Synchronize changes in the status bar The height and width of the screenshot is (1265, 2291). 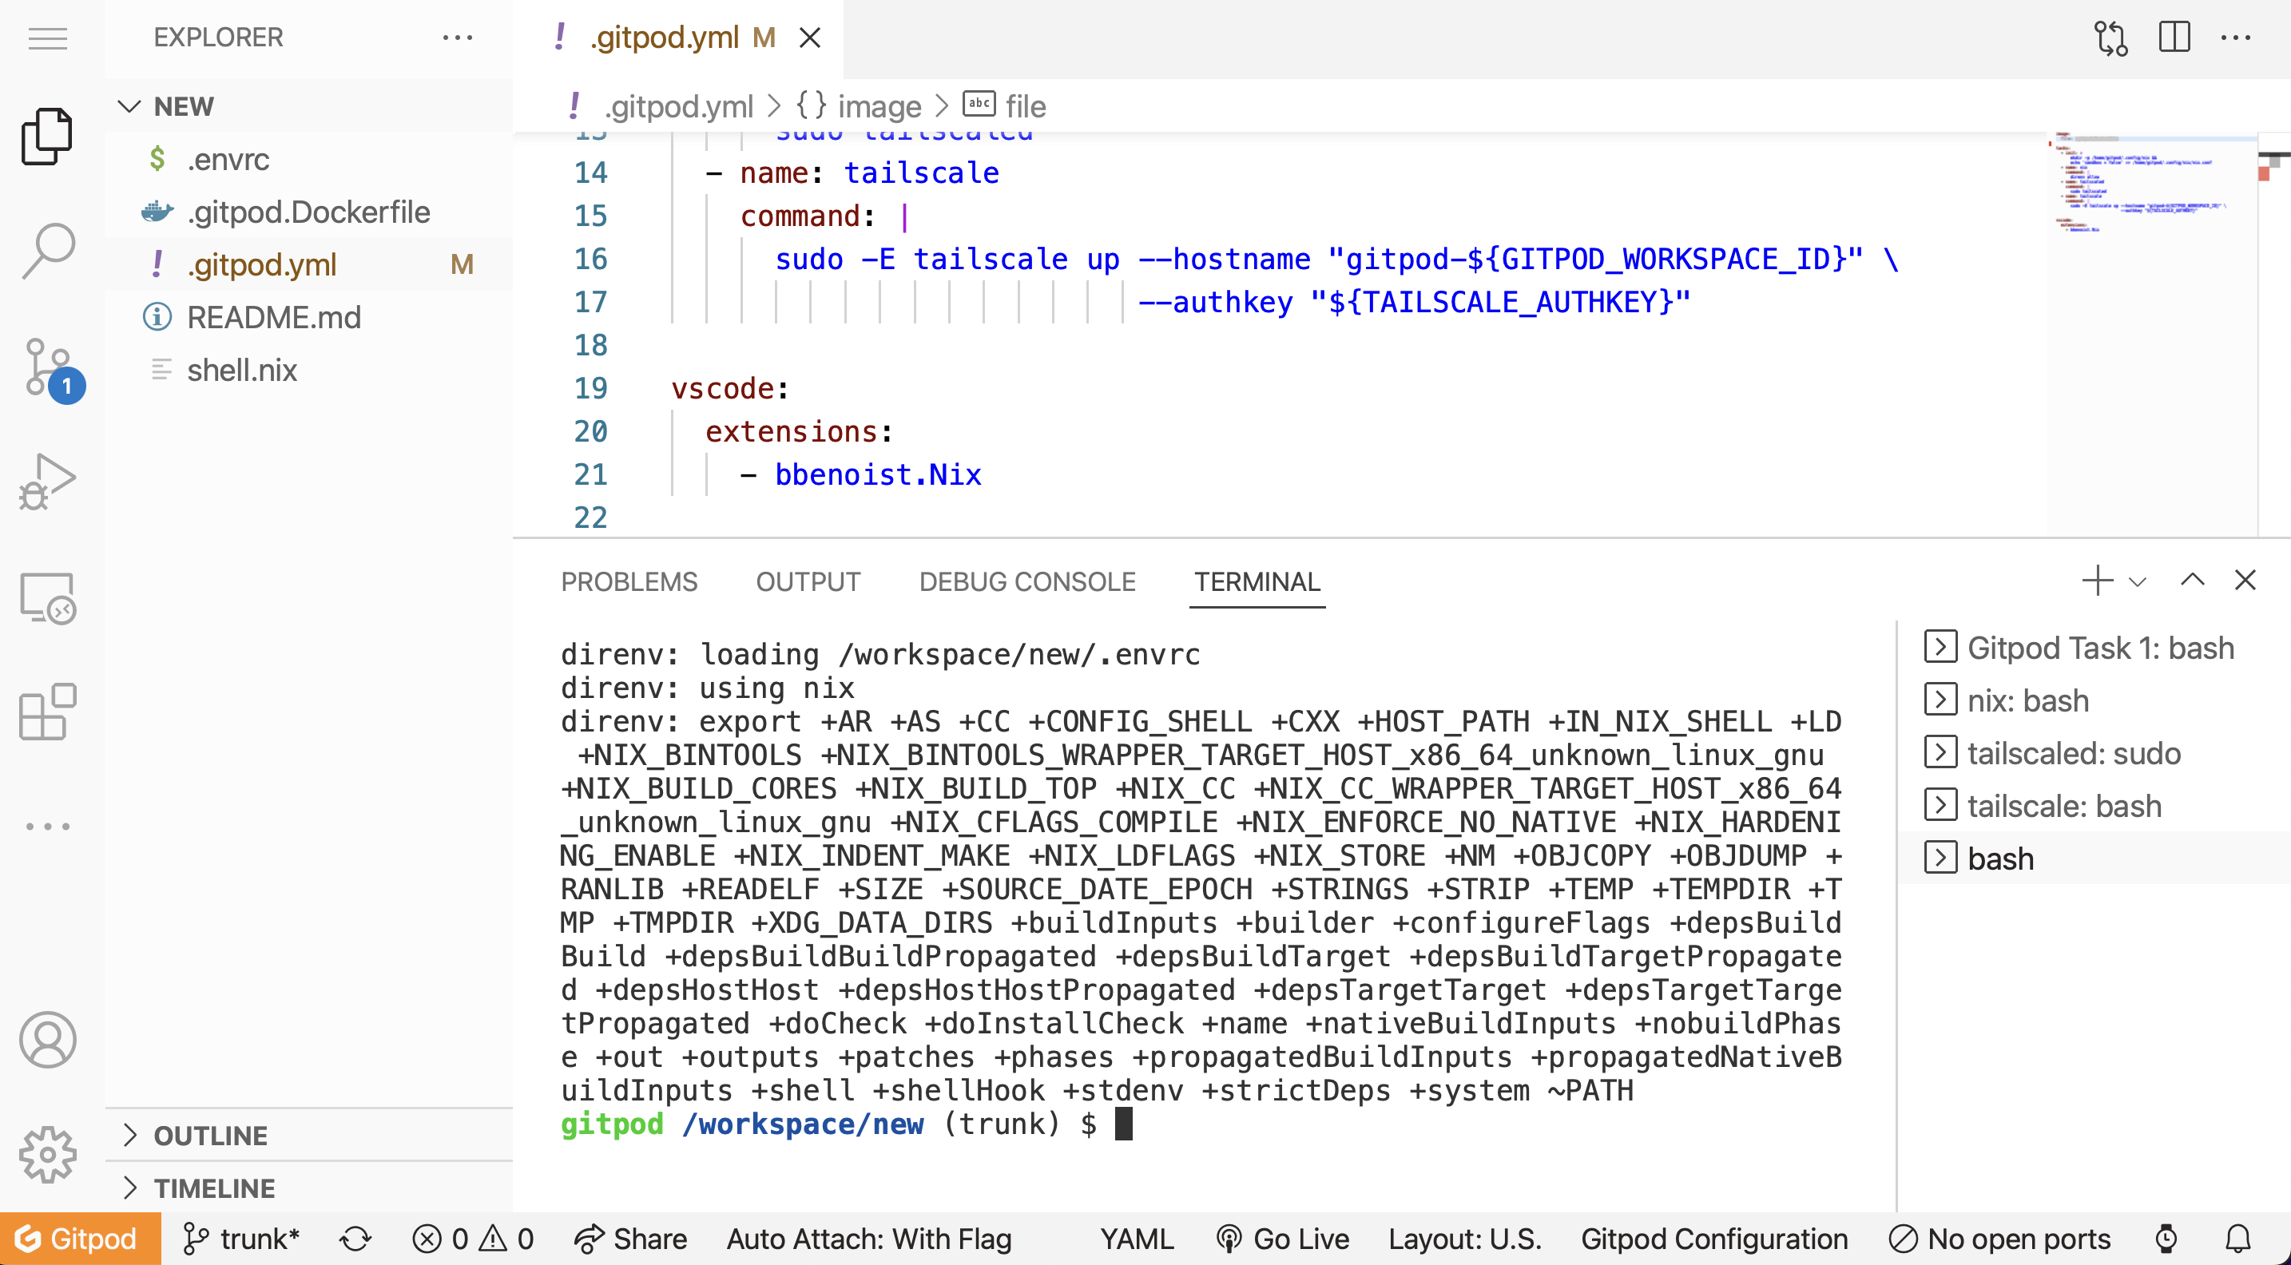[355, 1239]
